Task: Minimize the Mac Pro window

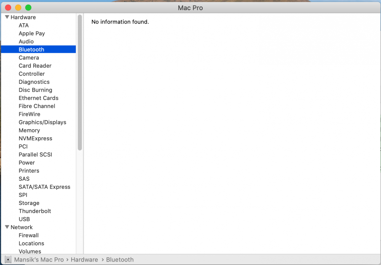Action: (18, 8)
